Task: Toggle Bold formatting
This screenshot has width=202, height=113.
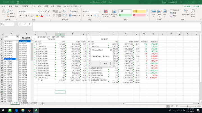Action: (20, 16)
